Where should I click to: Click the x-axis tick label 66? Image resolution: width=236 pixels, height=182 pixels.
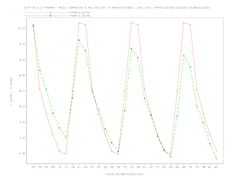177,167
